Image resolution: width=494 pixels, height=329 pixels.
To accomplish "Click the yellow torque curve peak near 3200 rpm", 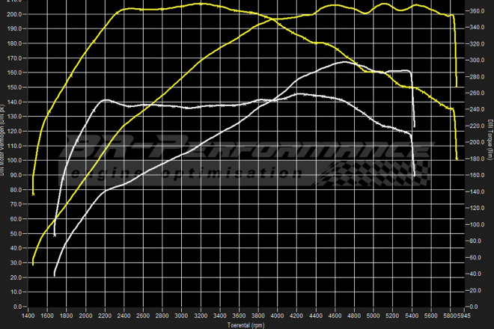I will [x=201, y=4].
